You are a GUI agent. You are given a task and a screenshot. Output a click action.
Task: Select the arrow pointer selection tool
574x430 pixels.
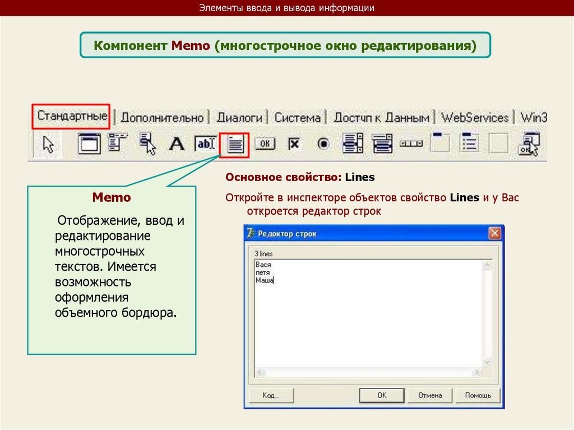(48, 144)
